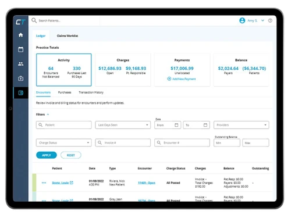291x218 pixels.
Task: Click the CT logo in the sidebar
Action: pos(20,22)
